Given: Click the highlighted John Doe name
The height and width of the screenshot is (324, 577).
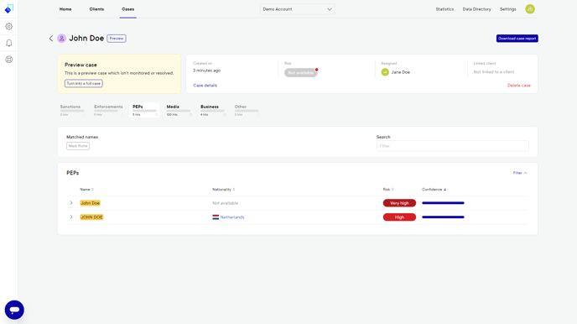Looking at the screenshot, I should [91, 203].
